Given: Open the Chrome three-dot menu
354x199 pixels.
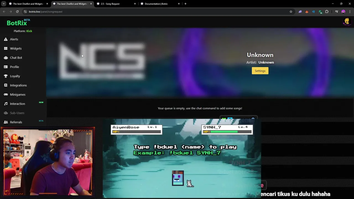Looking at the screenshot, I should tap(350, 12).
